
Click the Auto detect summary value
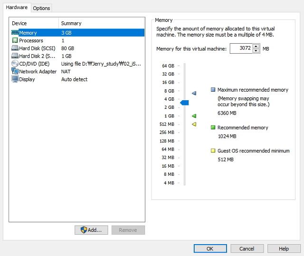click(74, 79)
